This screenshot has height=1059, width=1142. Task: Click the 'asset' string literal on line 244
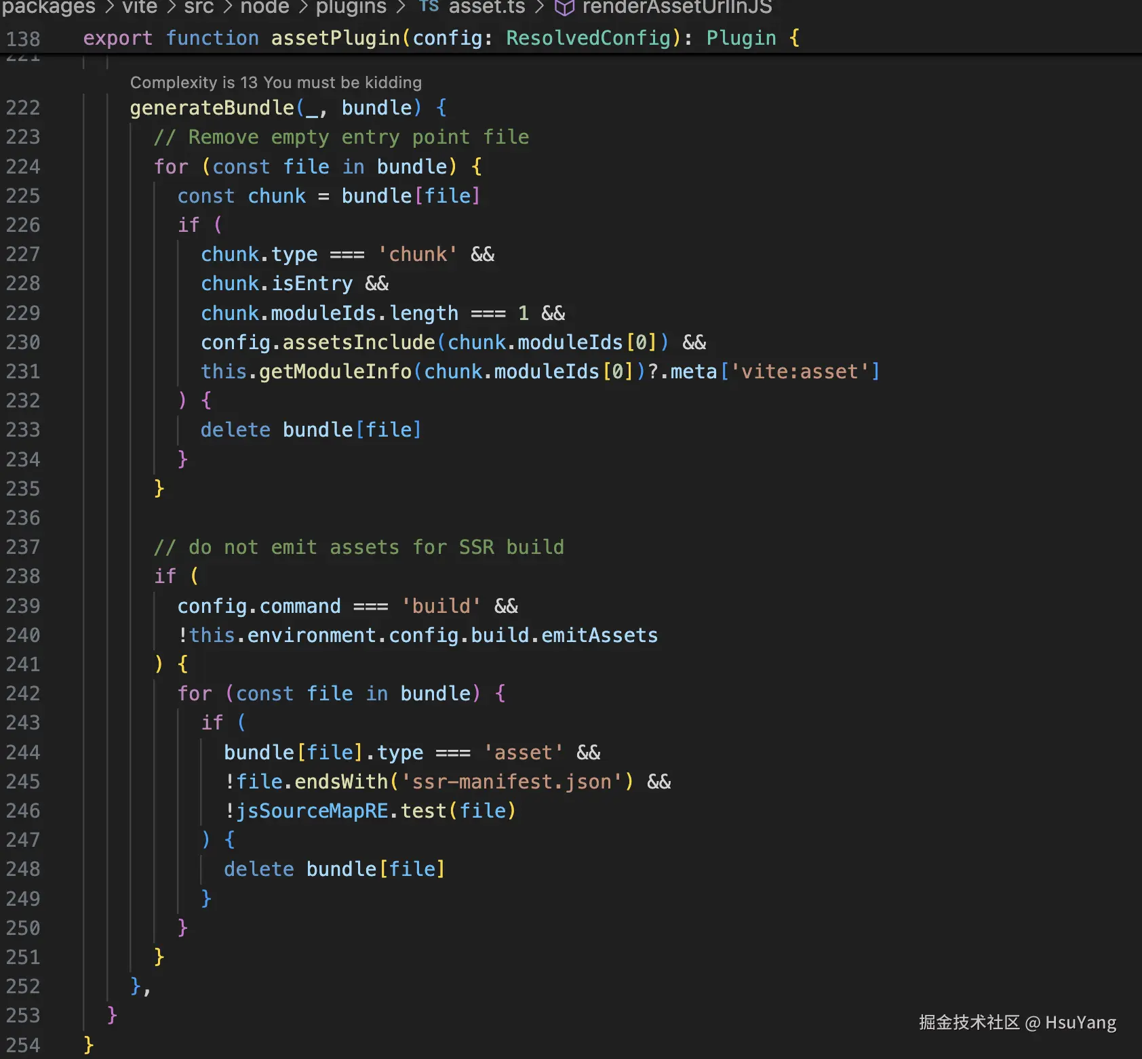tap(523, 753)
